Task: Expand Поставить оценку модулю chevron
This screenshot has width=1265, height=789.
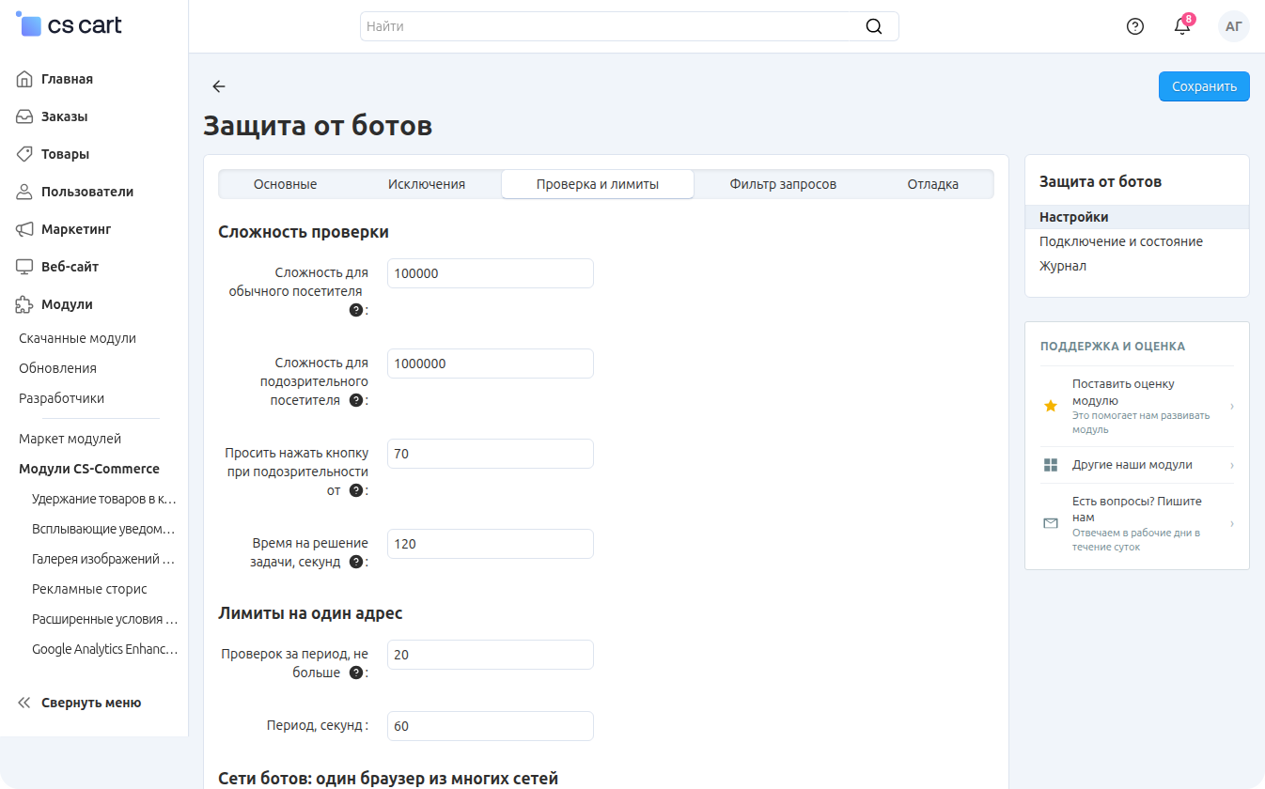Action: [1231, 407]
